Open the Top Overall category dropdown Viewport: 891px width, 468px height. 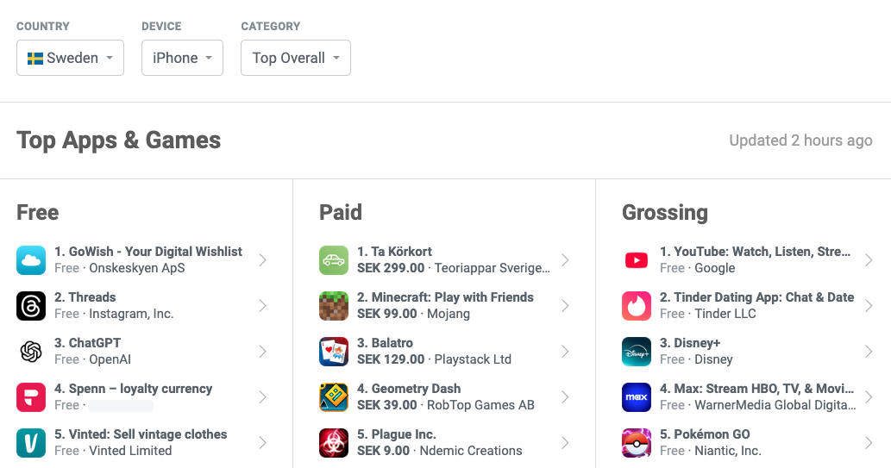[295, 58]
